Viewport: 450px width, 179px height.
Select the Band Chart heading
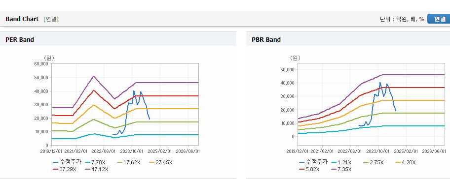(x=22, y=19)
